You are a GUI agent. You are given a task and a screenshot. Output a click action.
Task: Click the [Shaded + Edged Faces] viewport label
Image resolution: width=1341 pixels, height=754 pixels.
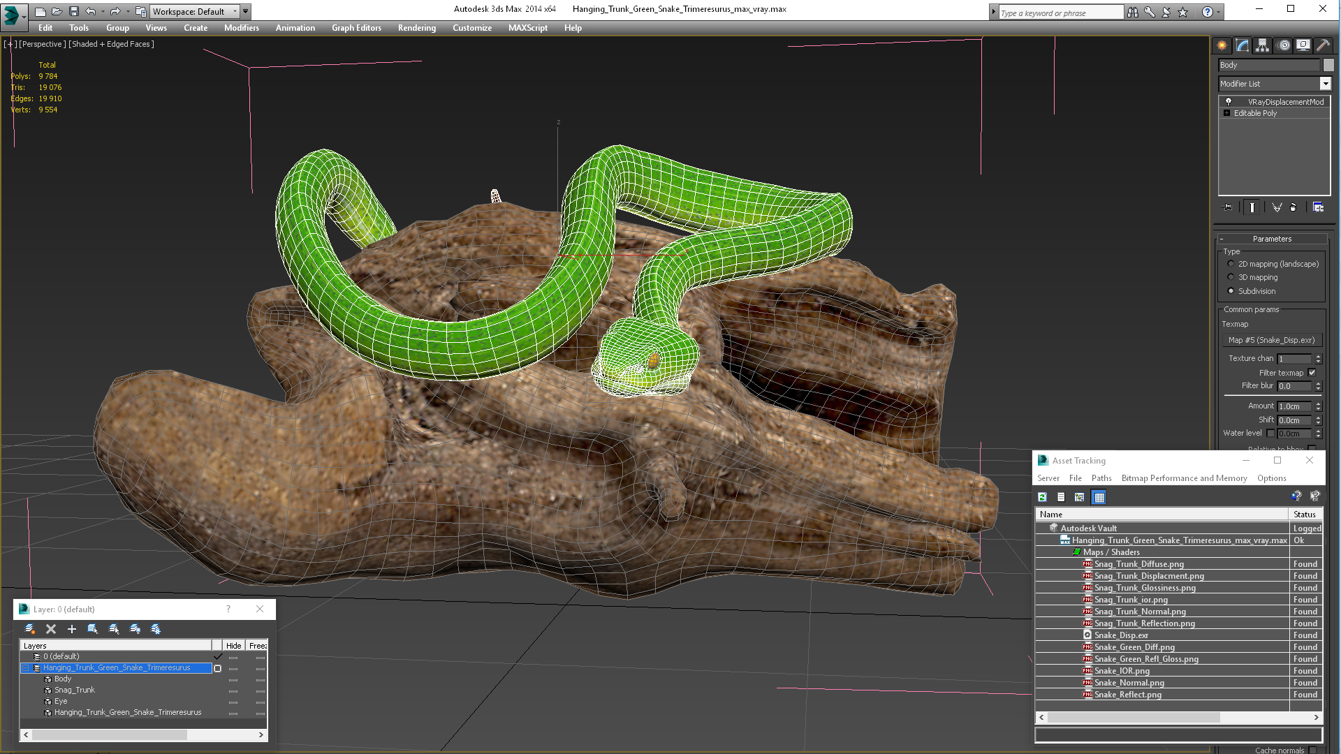(111, 44)
